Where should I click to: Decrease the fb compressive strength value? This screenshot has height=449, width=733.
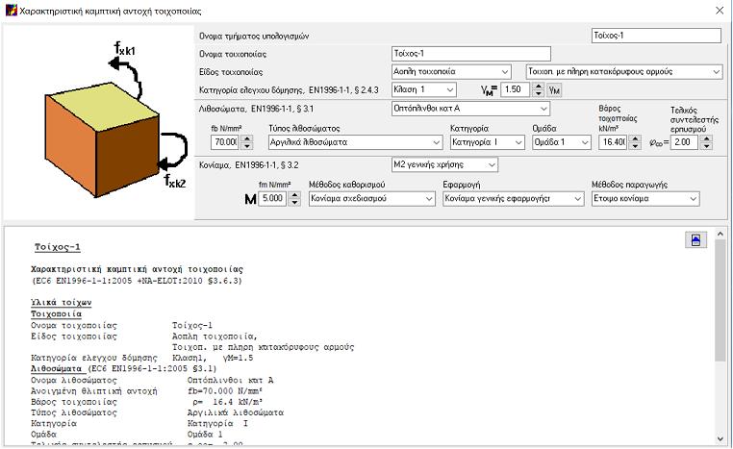[x=247, y=146]
